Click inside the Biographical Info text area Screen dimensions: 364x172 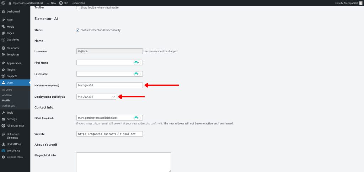tap(123, 162)
